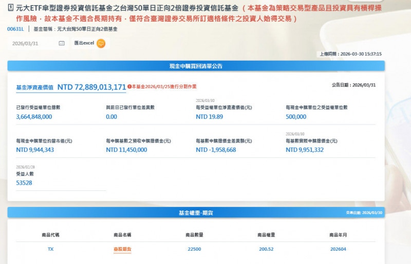This screenshot has height=264, width=411.
Task: Click the red leveraged-risk warning text in title
Action: [199, 13]
